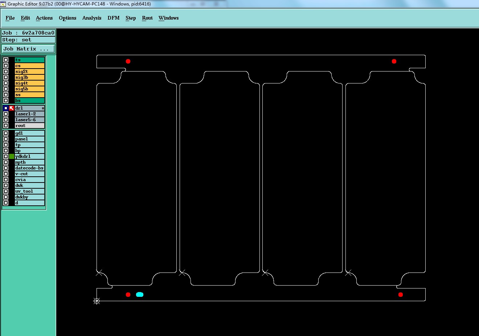Toggle display checkbox for rout layer

click(6, 126)
